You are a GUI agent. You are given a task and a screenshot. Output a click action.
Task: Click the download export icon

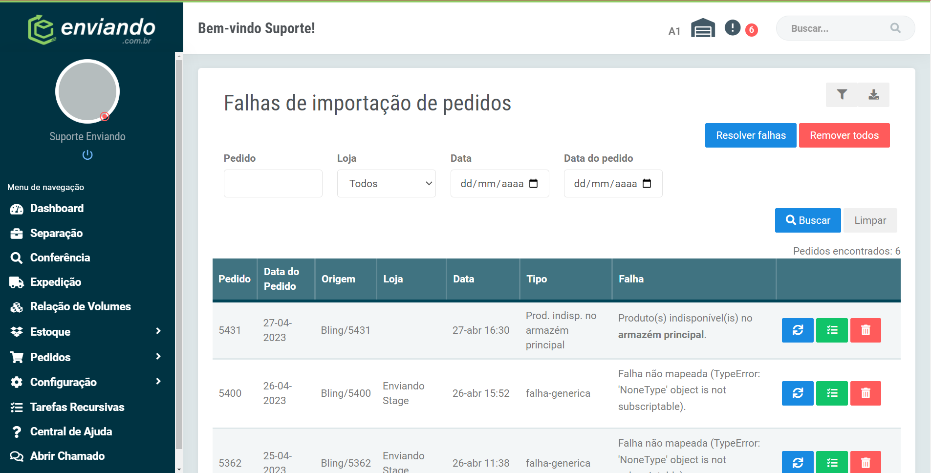(874, 95)
